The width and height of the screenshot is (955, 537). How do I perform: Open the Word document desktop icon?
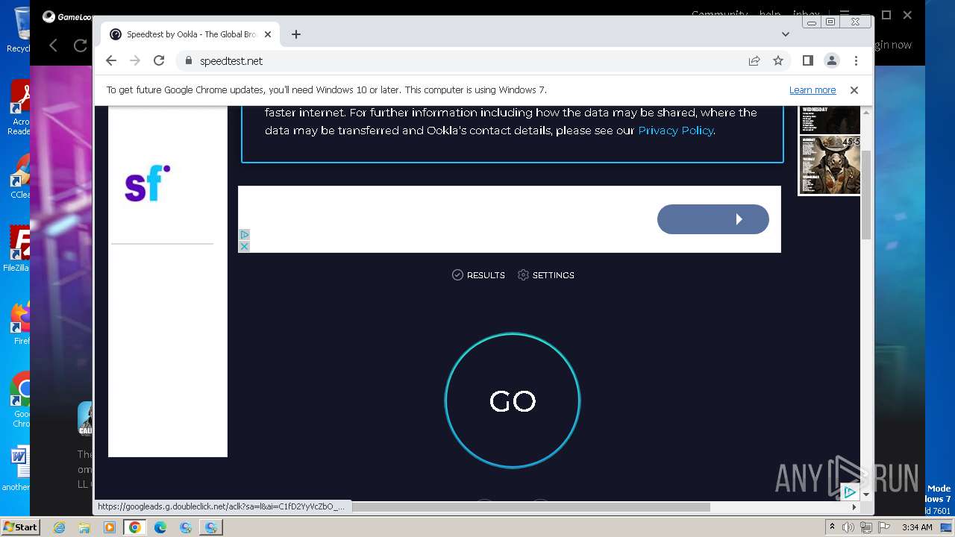tap(19, 470)
